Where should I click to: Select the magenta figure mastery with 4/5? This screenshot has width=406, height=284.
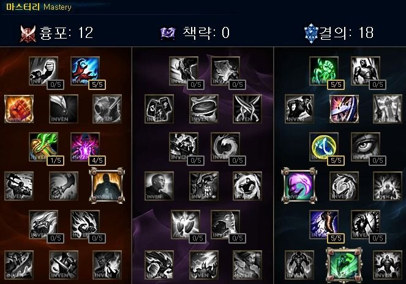point(85,147)
